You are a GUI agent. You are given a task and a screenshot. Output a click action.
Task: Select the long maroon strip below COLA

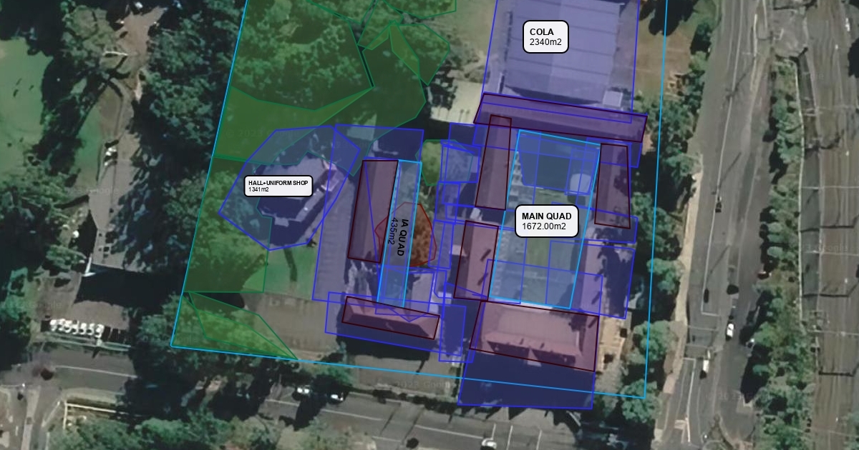[560, 116]
